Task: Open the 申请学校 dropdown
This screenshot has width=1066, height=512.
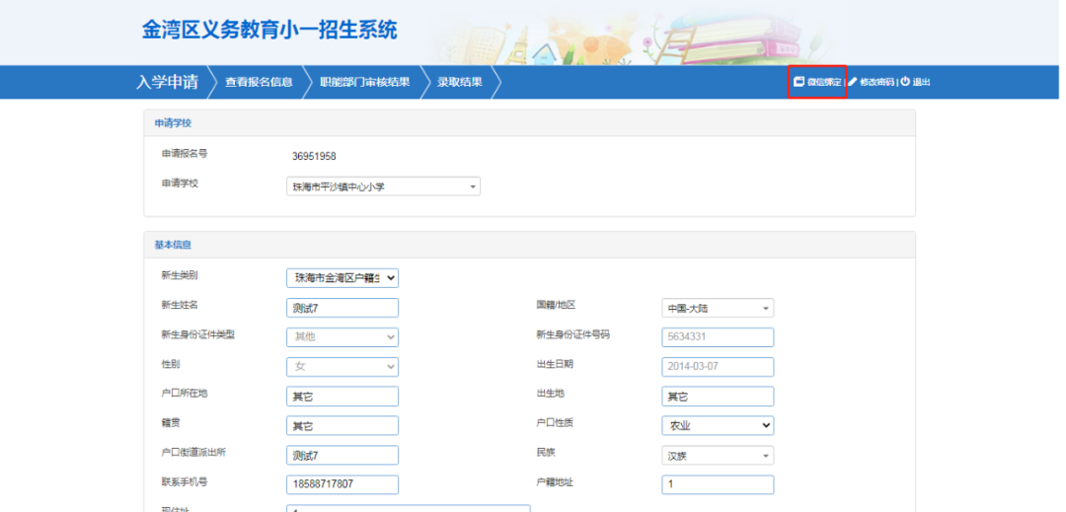Action: [x=383, y=185]
